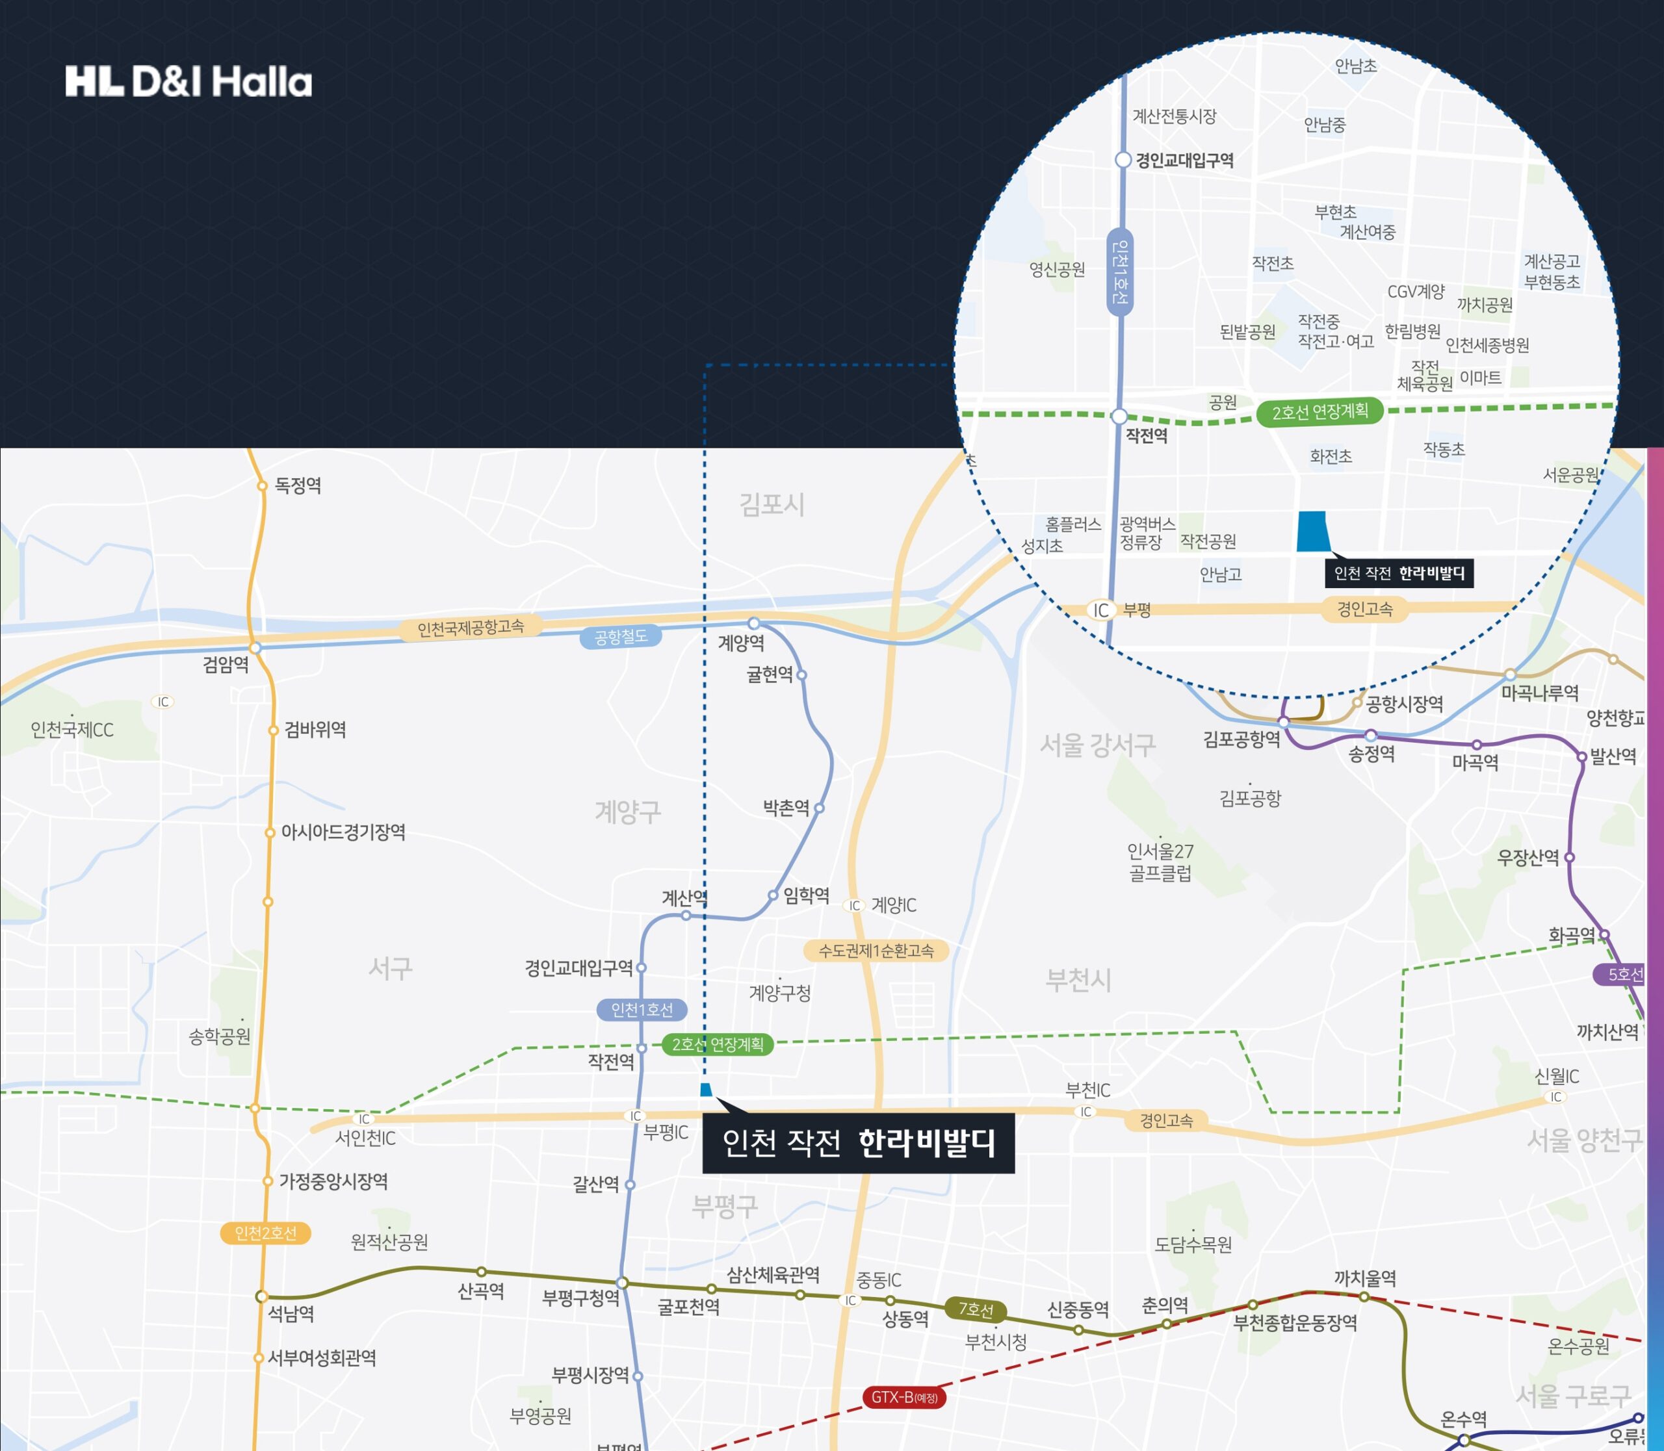Select the 수도권제1순환고속 road badge

(x=876, y=951)
